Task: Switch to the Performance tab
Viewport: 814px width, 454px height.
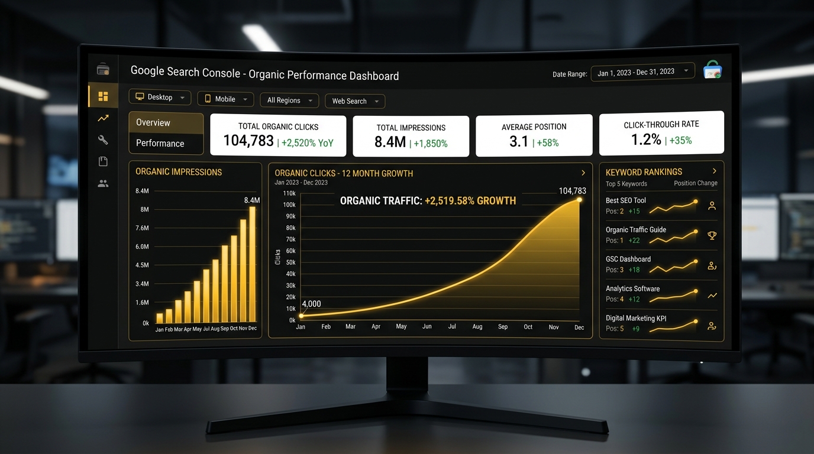Action: (x=166, y=143)
